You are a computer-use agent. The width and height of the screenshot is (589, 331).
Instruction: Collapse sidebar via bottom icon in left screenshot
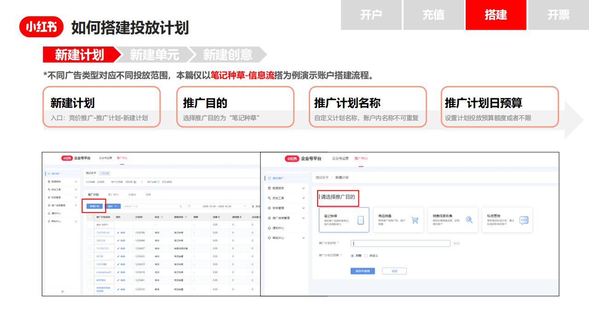pos(63,291)
